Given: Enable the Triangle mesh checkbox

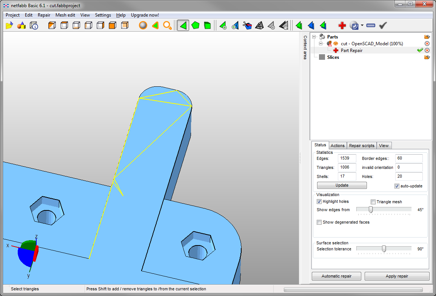Looking at the screenshot, I should tap(373, 202).
